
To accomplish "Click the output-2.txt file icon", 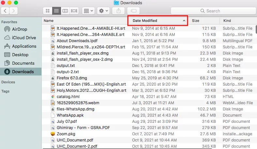I will [x=53, y=72].
